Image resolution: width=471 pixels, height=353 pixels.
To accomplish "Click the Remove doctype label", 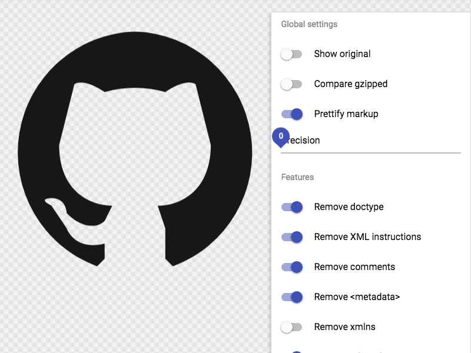I will 348,207.
